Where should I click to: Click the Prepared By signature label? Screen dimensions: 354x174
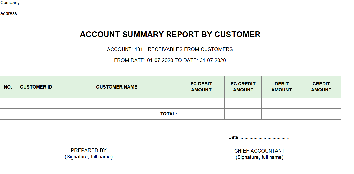point(88,153)
